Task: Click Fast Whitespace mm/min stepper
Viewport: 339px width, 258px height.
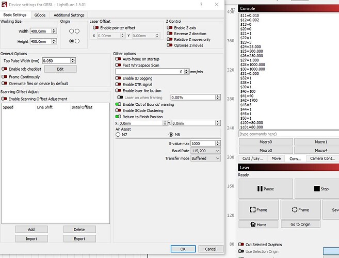Action: (187, 72)
